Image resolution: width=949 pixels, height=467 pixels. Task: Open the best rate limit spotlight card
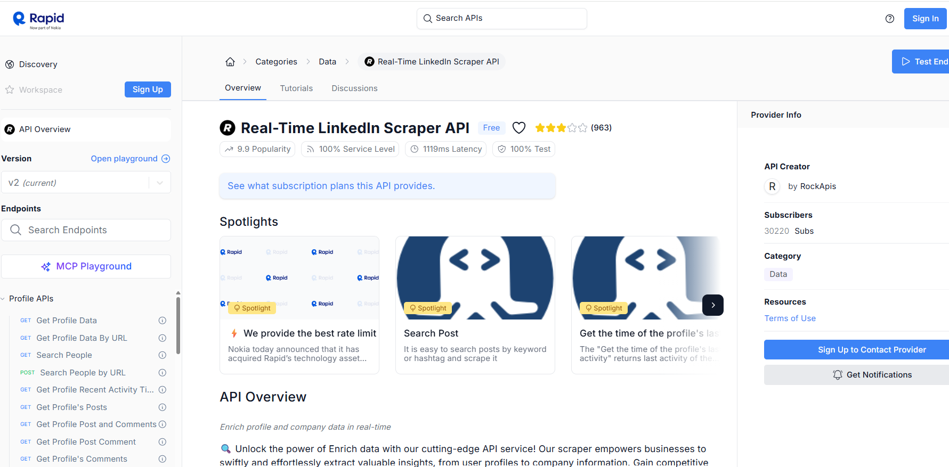(x=299, y=305)
